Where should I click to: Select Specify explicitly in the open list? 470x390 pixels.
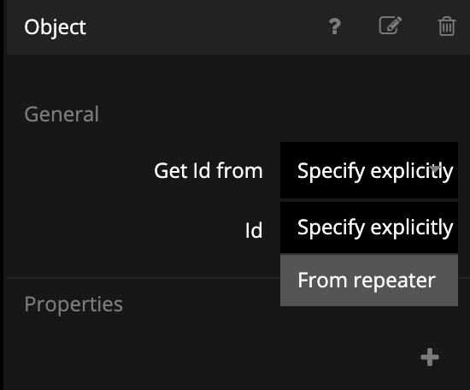click(x=369, y=227)
